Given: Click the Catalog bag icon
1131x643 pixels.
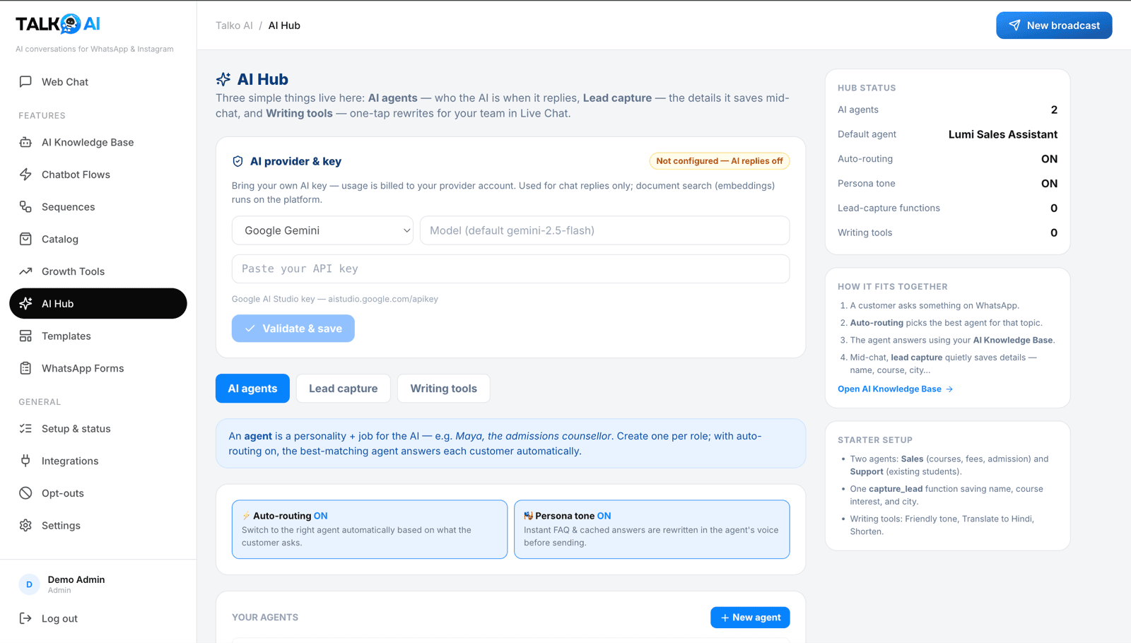Looking at the screenshot, I should [x=25, y=239].
